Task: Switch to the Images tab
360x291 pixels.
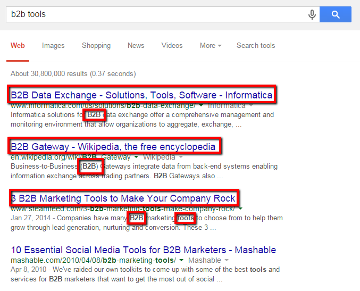Action: coord(53,45)
